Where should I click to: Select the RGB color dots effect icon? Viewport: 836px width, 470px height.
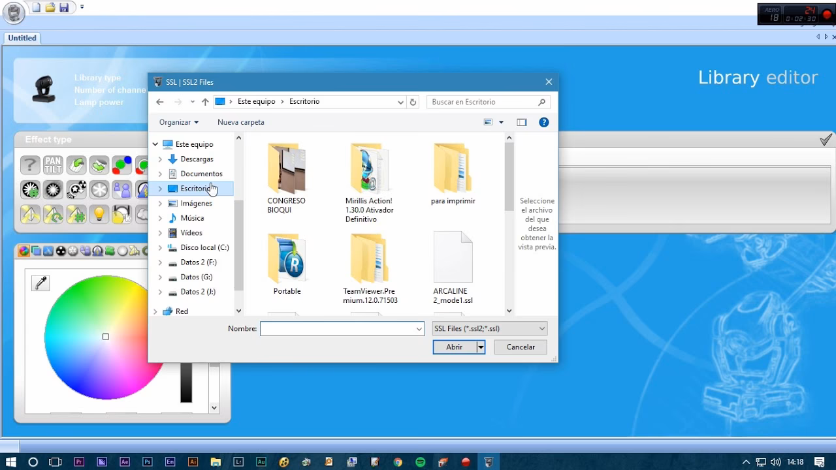[121, 165]
